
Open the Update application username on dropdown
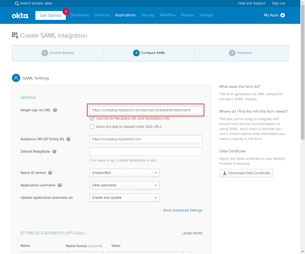[x=124, y=198]
